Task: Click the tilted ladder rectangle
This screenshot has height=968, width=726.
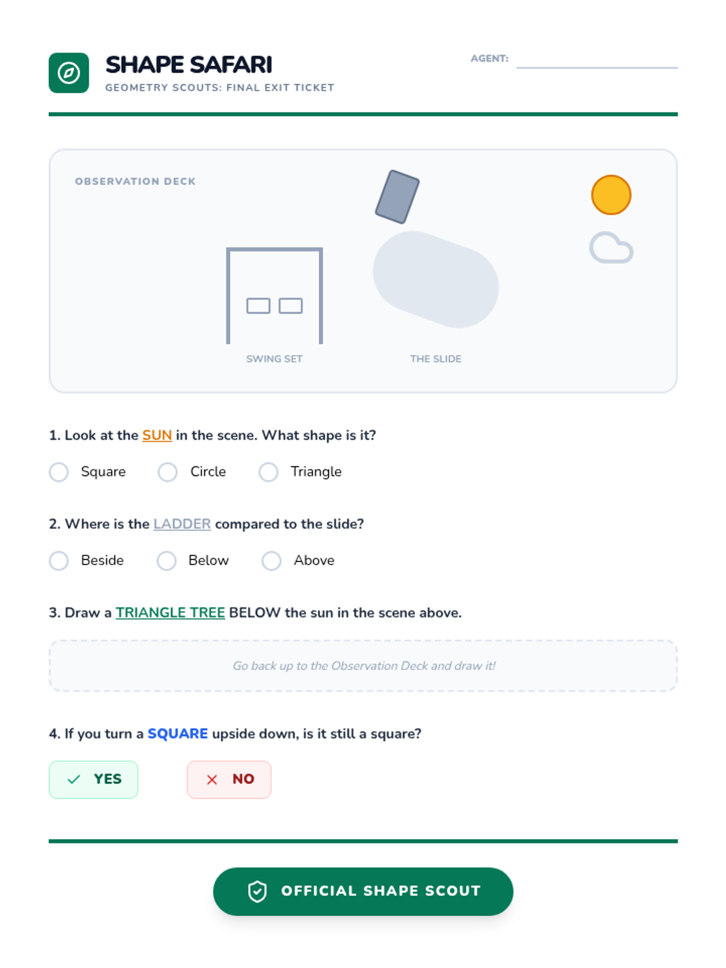Action: 397,197
